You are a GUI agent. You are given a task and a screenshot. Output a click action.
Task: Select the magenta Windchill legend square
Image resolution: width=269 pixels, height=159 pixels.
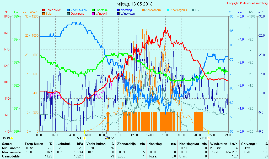(x=93, y=14)
